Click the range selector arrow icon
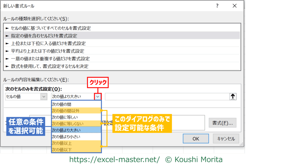The height and width of the screenshot is (164, 292). (x=233, y=97)
